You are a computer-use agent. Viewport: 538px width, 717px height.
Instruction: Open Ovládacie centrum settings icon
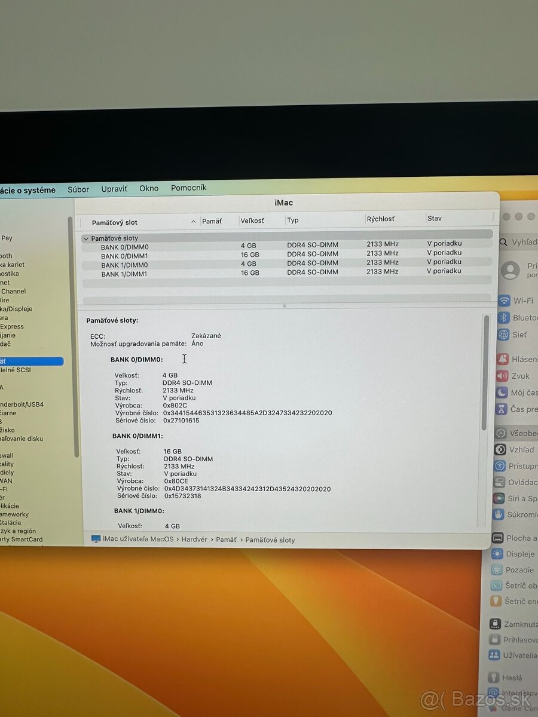(x=500, y=482)
